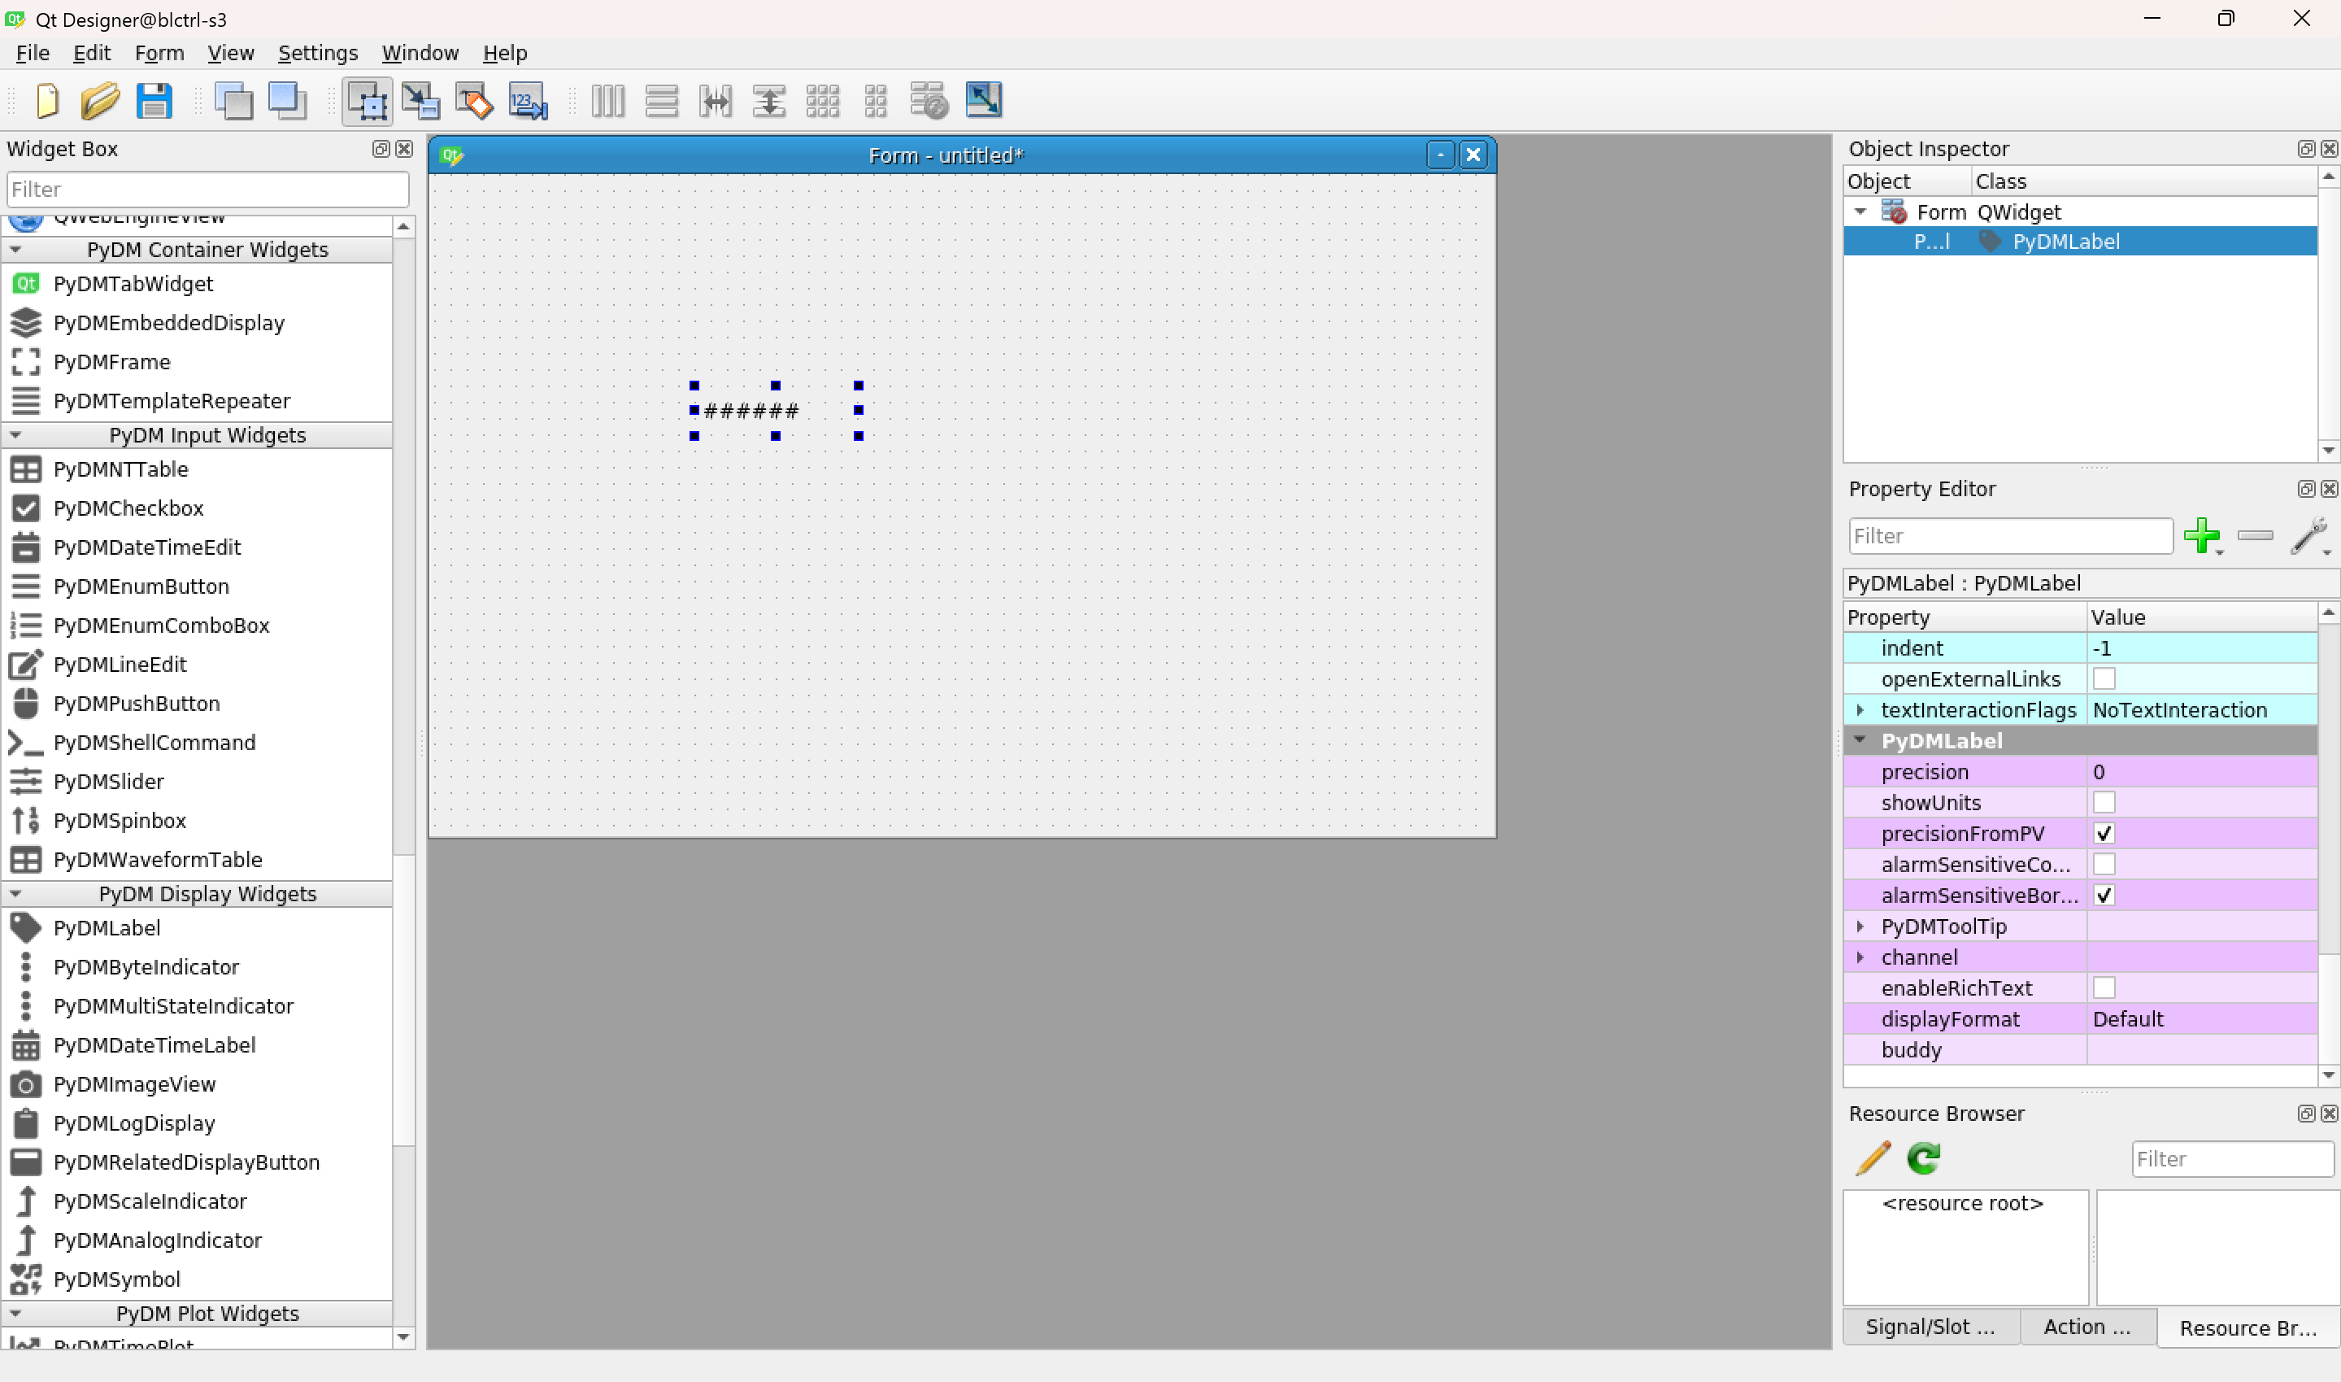Toggle the enableRichText checkbox
This screenshot has height=1382, width=2341.
pos(2104,988)
